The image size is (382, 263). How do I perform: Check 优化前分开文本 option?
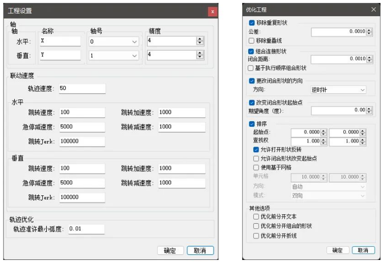point(256,217)
